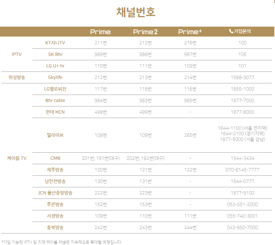
Task: Click the Btv cable provider name
Action: tap(55, 100)
